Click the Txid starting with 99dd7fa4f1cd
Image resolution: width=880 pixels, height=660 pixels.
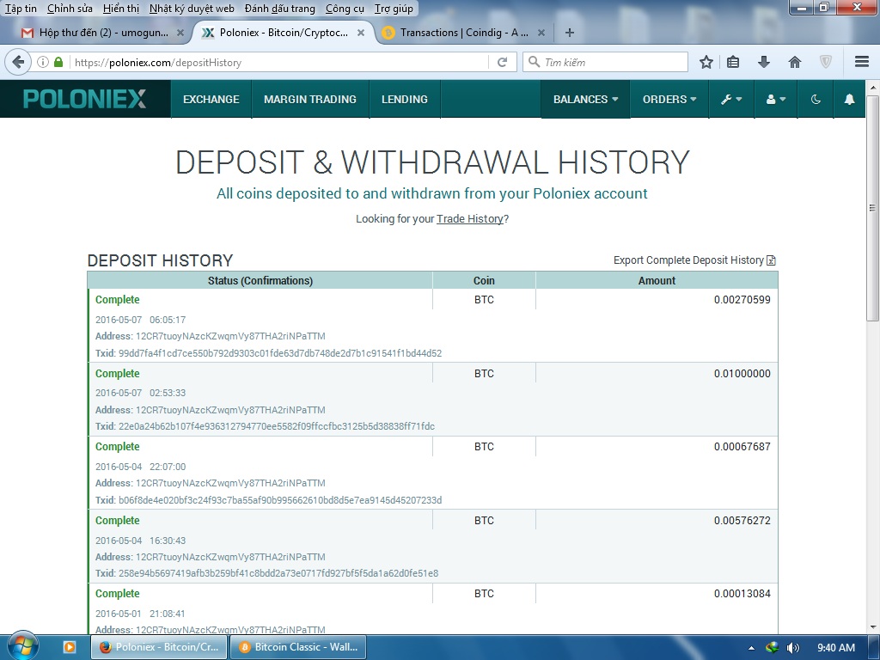[280, 353]
